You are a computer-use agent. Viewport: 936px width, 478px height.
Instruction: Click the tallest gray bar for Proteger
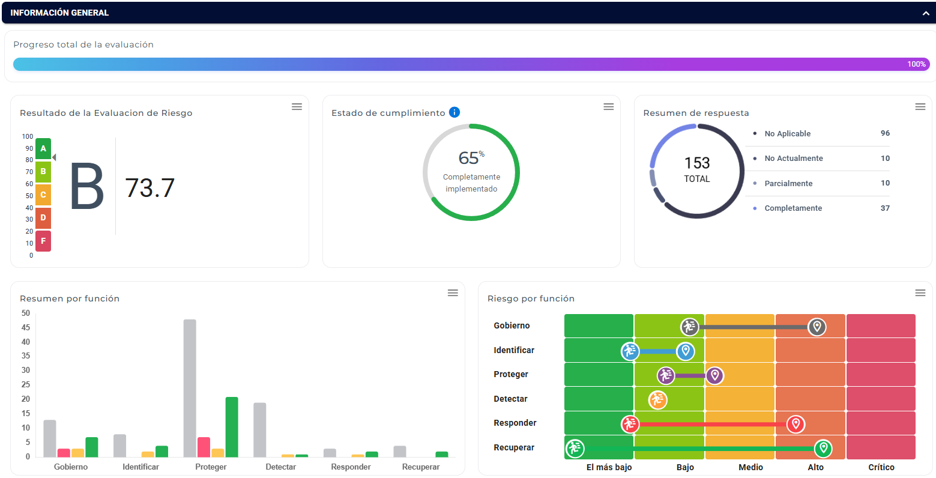tap(190, 388)
